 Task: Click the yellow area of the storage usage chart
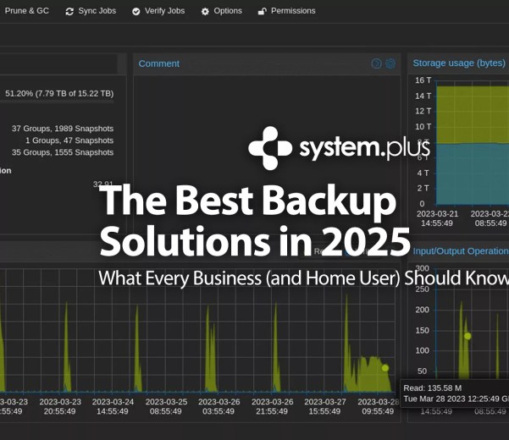[x=473, y=114]
